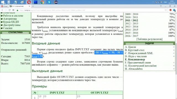Image resolution: width=177 pixels, height=99 pixels.
Task: Open Ссылки sidebar link
Action: tap(8, 28)
